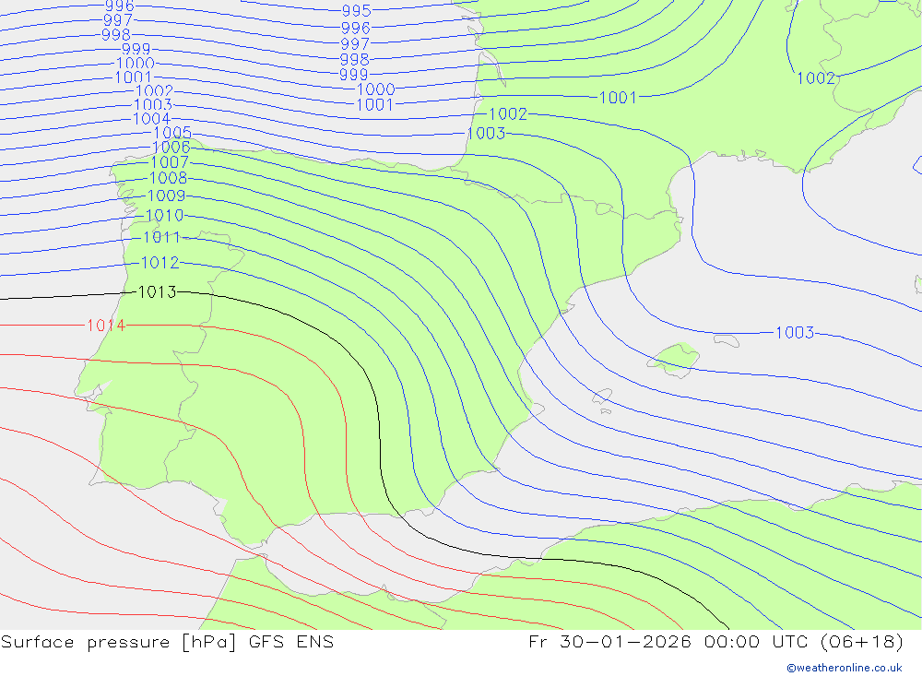Click the 1012 isobar label over Portugal

click(160, 263)
